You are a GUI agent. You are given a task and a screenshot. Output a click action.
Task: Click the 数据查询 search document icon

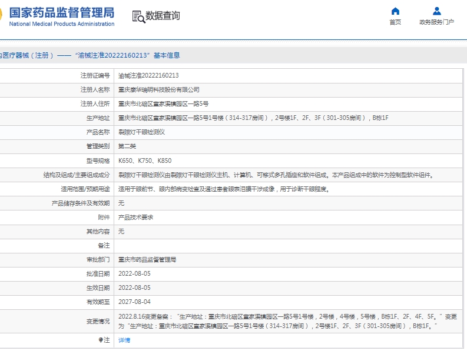[138, 16]
